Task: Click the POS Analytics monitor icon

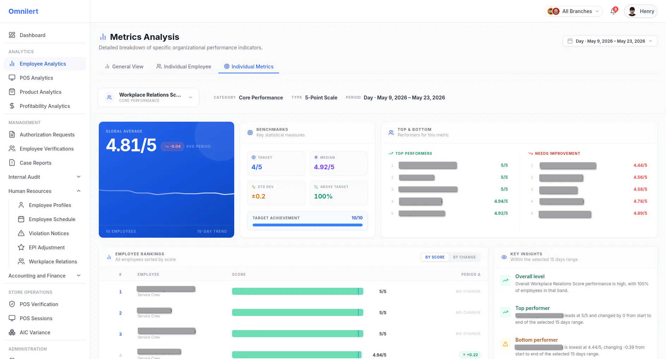Action: click(12, 78)
